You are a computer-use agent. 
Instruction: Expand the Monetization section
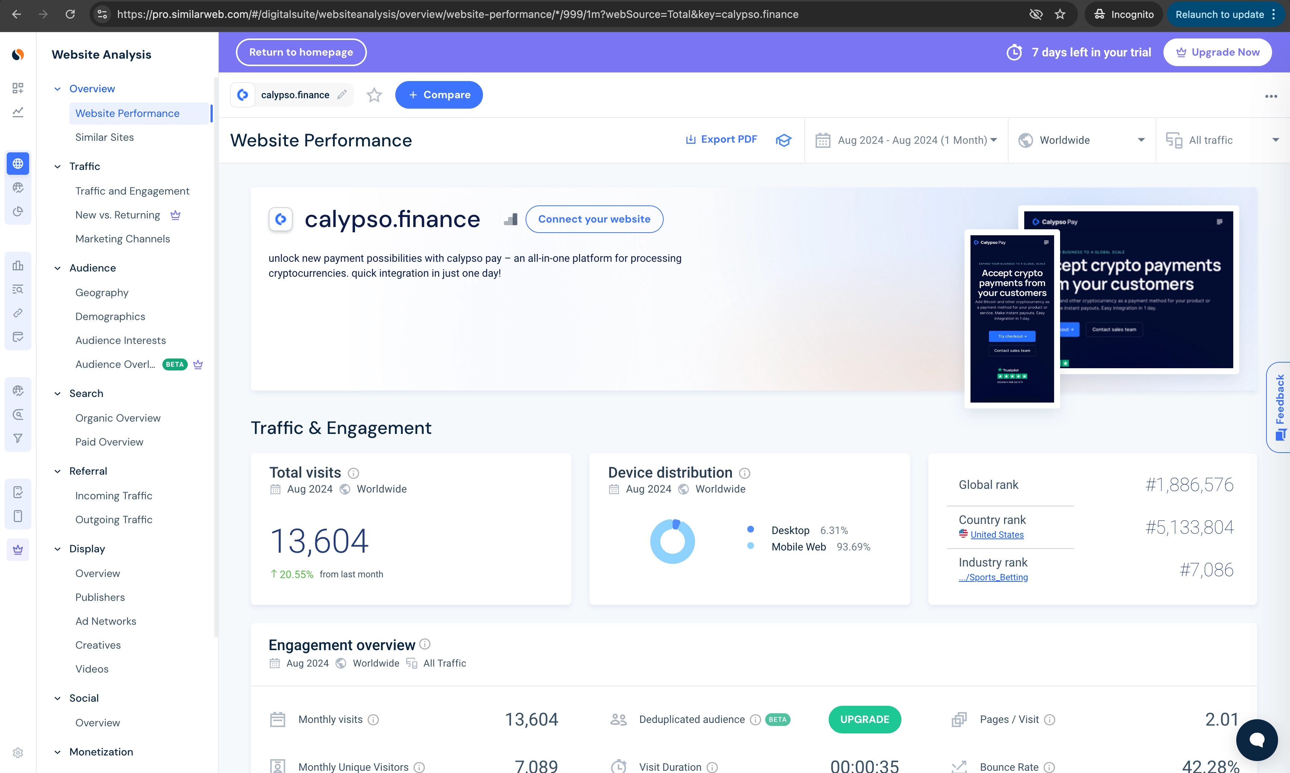[57, 752]
